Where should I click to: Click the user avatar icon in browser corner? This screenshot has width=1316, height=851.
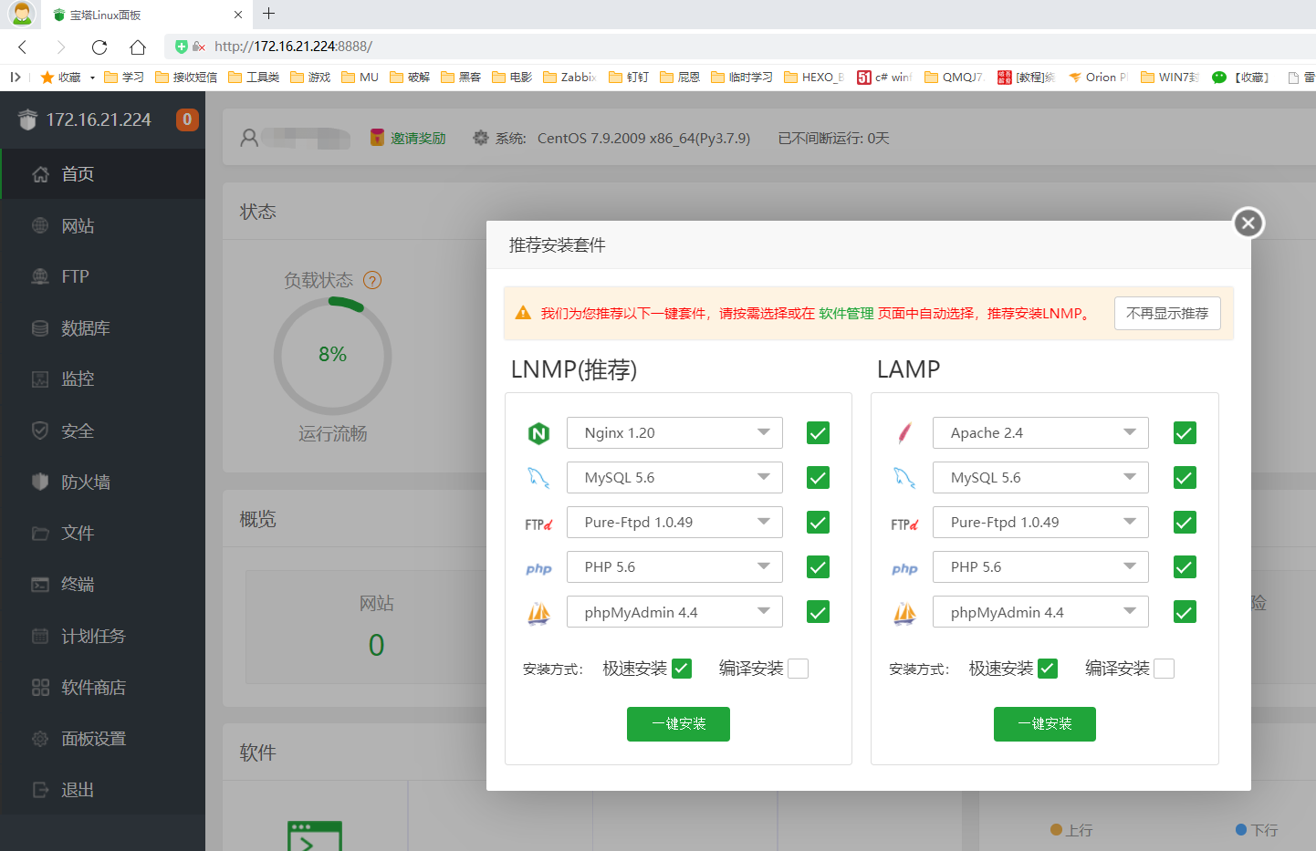click(22, 14)
